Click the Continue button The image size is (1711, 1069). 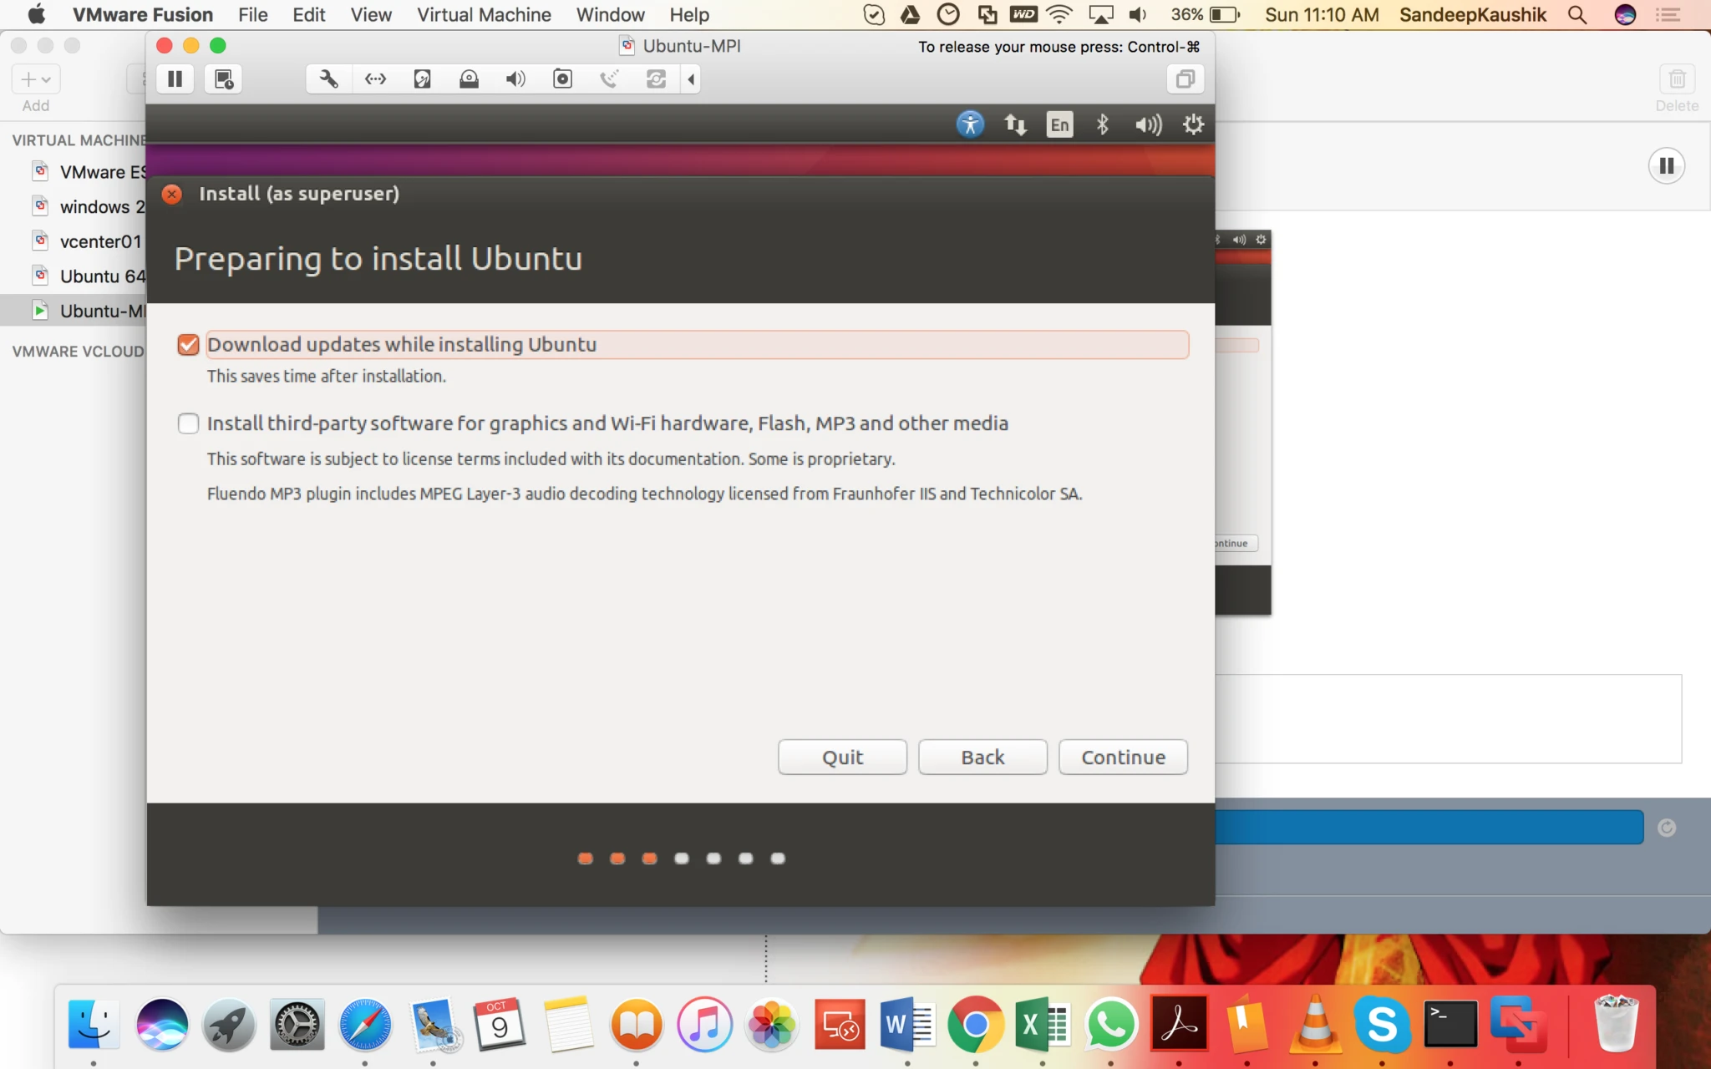tap(1123, 757)
